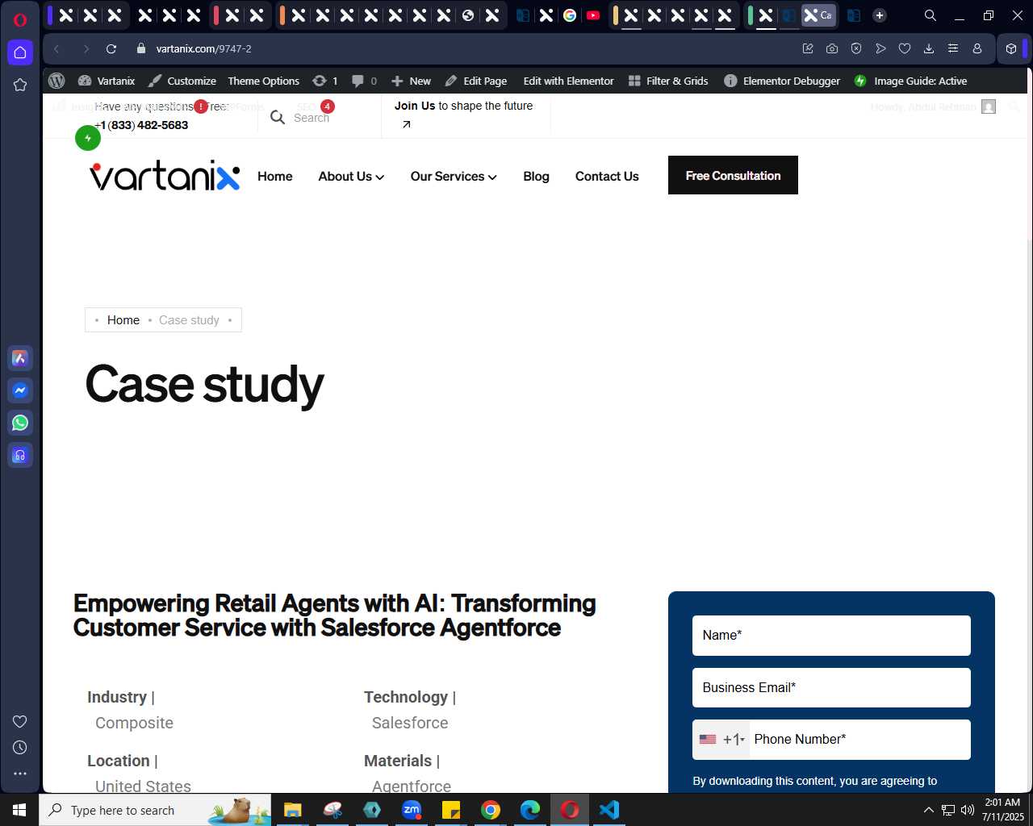1033x826 pixels.
Task: Open Visual Studio Code from the taskbar
Action: tap(609, 810)
